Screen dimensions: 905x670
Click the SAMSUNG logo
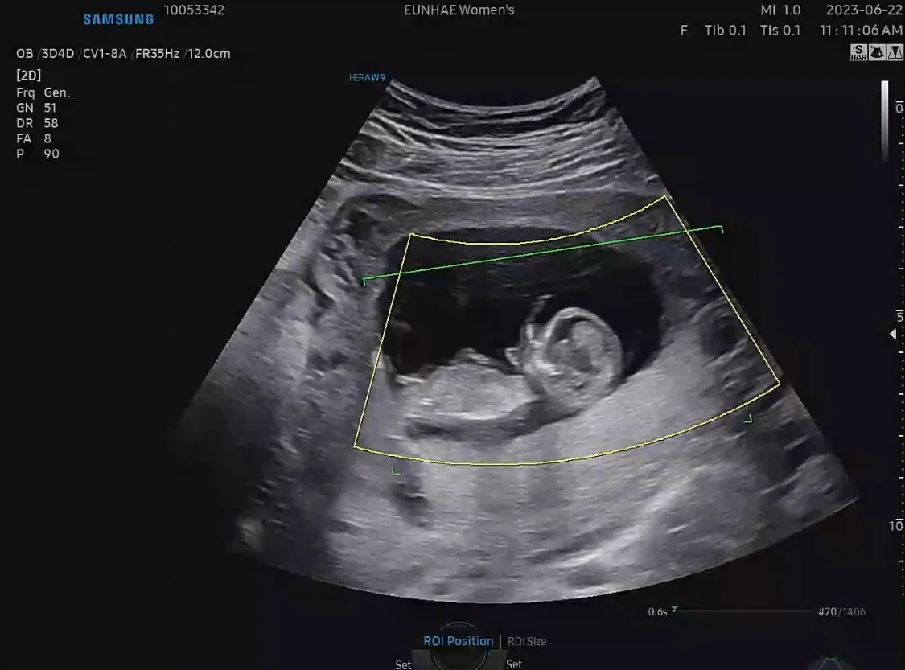[119, 19]
